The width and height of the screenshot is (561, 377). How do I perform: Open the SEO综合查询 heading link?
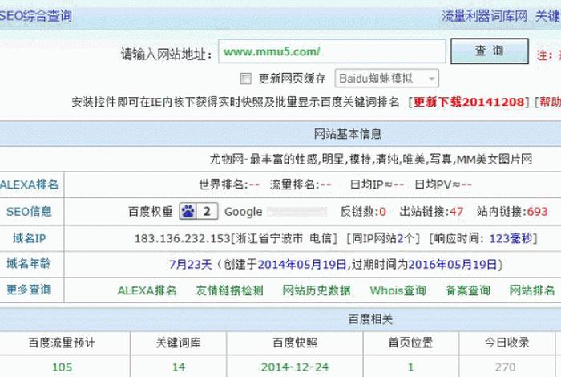coord(36,16)
